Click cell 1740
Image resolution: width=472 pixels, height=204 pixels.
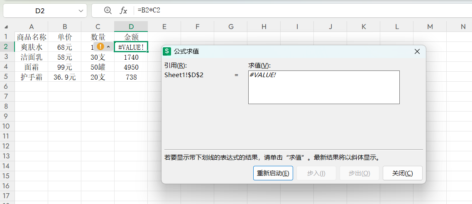pos(131,57)
